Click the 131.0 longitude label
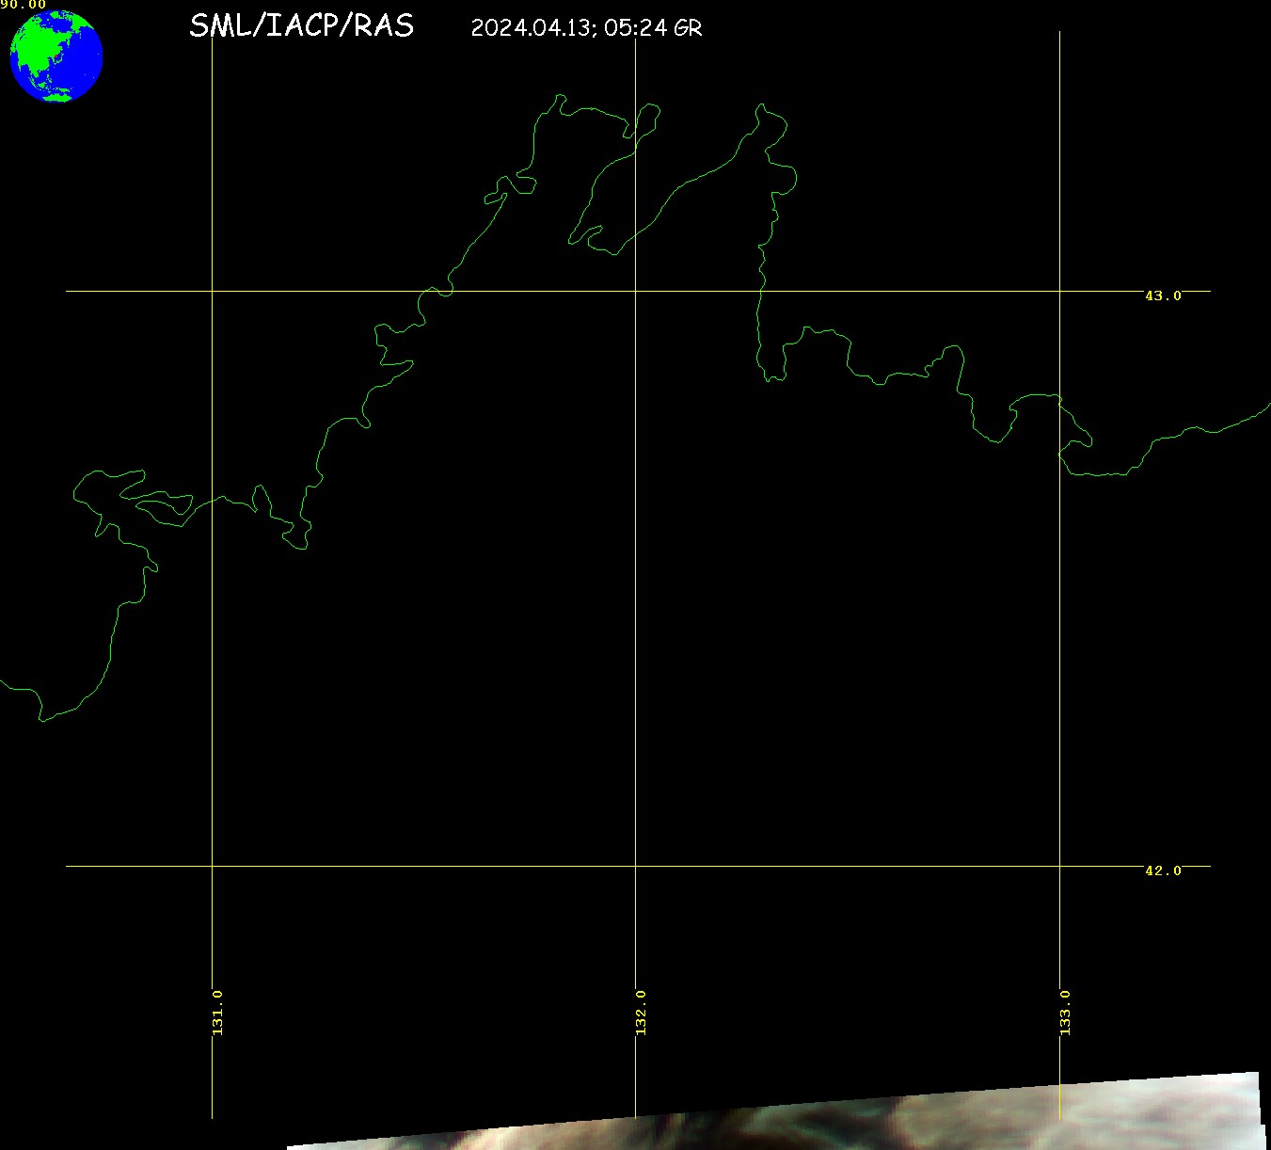Viewport: 1271px width, 1150px height. (217, 1013)
